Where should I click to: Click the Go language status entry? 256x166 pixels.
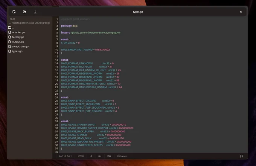(x=100, y=156)
